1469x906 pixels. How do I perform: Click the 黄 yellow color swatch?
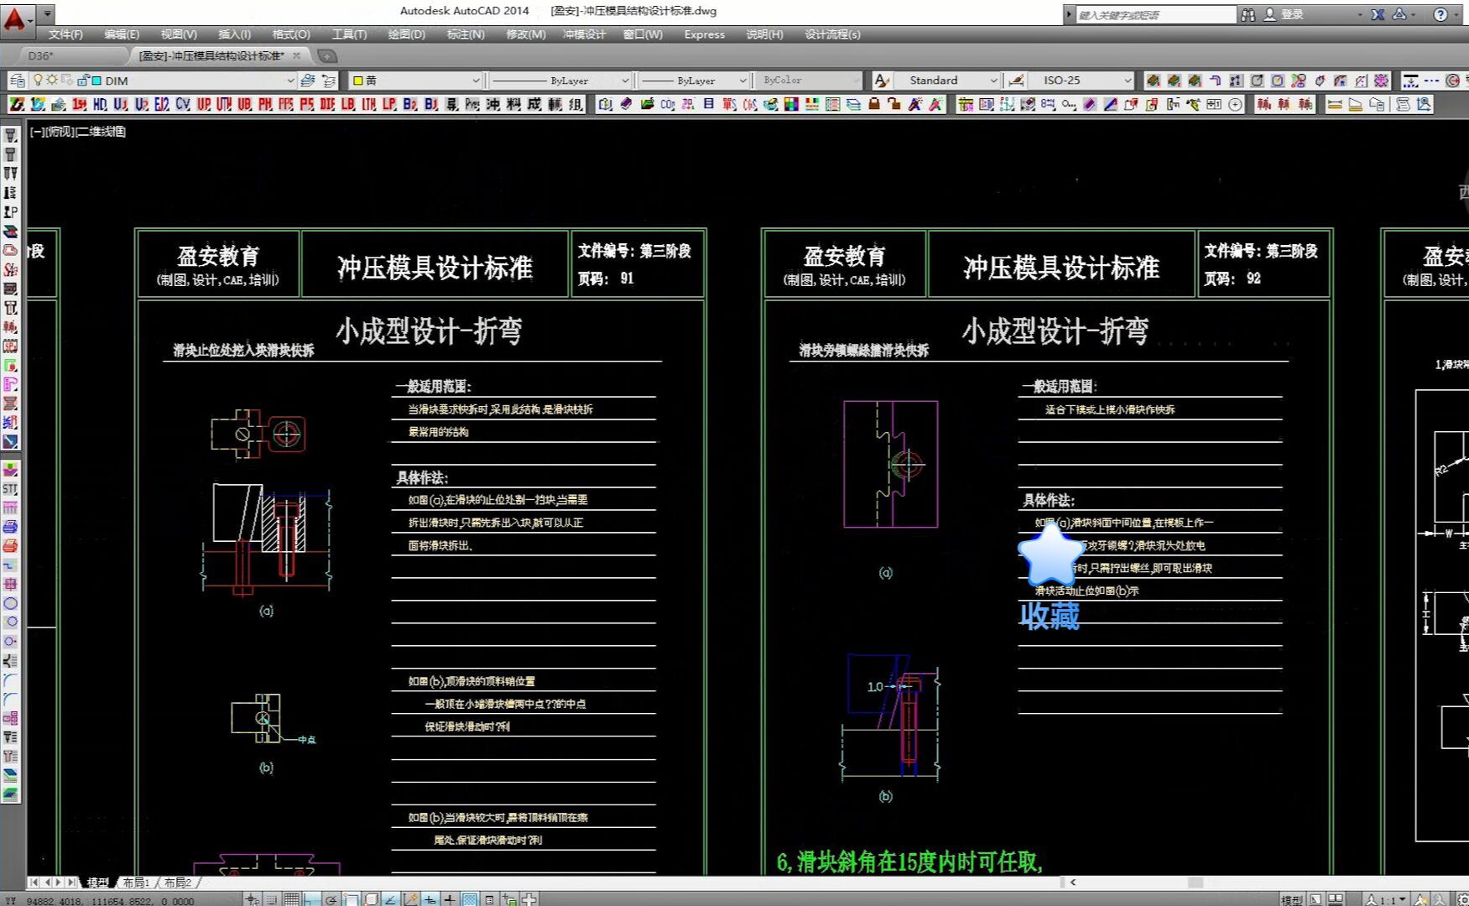tap(357, 81)
